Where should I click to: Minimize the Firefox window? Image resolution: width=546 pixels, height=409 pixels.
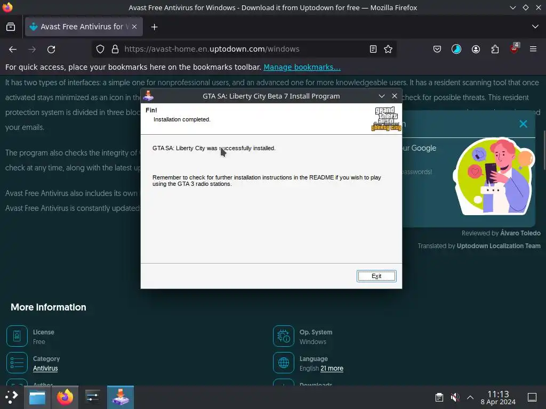click(x=512, y=7)
